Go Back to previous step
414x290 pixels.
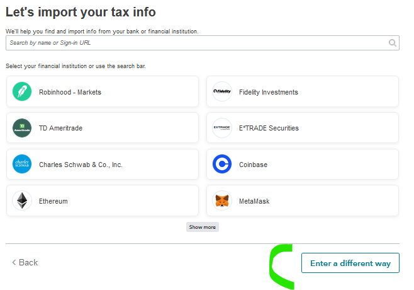(x=25, y=262)
